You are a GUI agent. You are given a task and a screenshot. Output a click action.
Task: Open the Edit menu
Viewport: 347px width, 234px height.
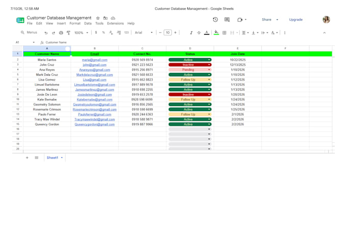point(39,23)
